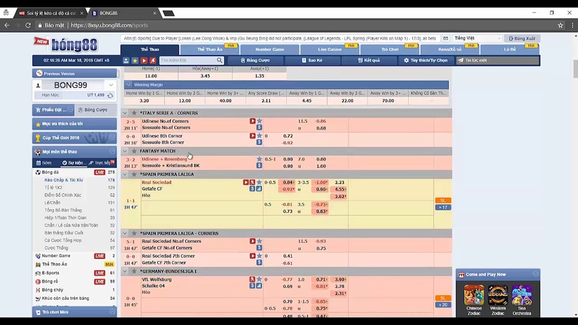This screenshot has width=578, height=325.
Task: Collapse the Winning Margin section
Action: coord(129,85)
